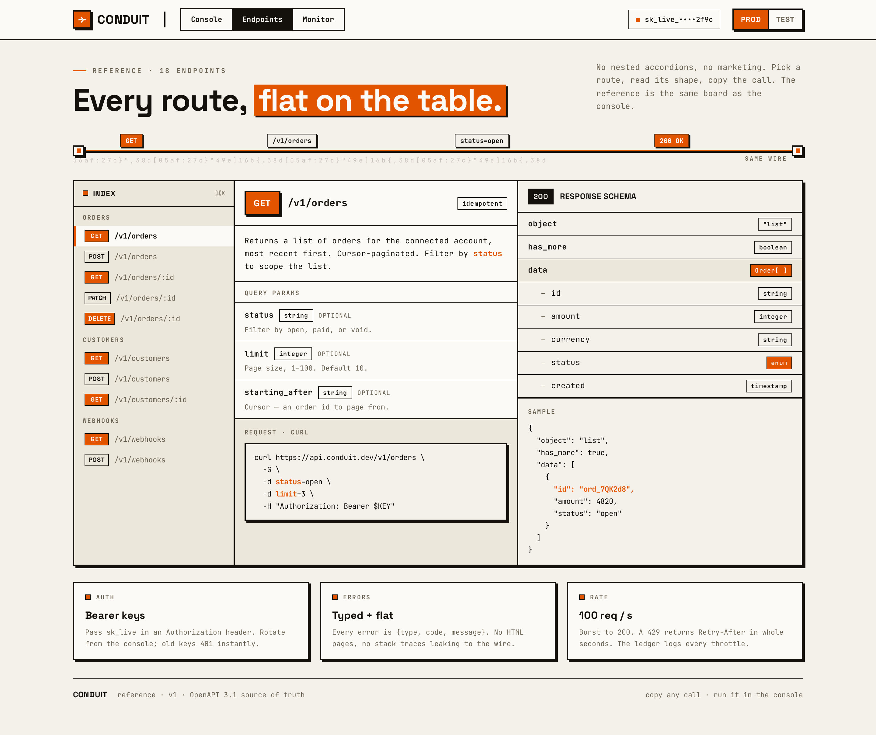Open the Auth Bearer keys card

pos(191,621)
